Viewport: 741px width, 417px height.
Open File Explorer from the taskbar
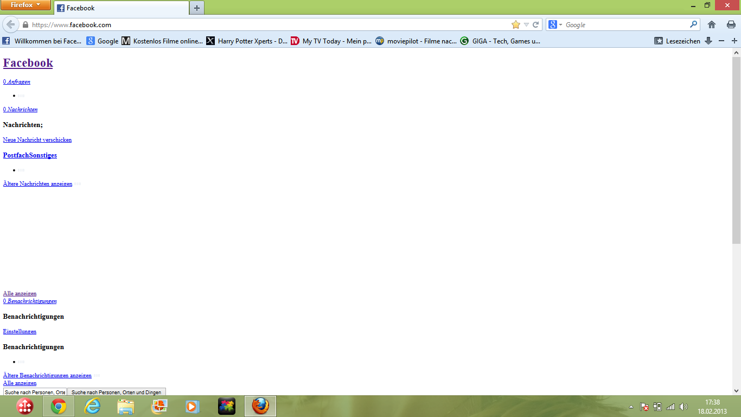click(x=126, y=406)
